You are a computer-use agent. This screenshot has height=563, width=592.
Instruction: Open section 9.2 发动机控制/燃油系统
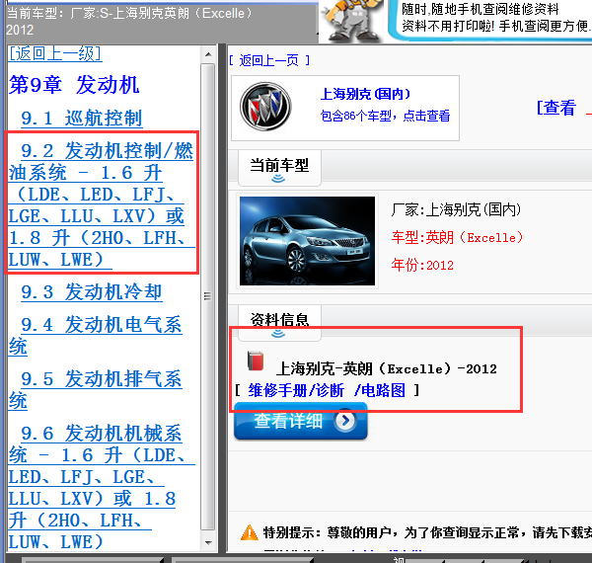tap(102, 205)
